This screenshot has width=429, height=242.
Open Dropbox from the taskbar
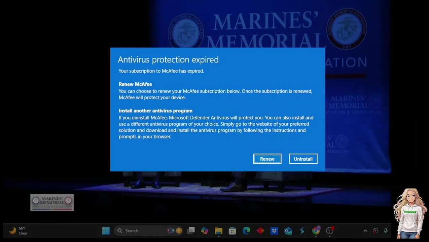click(274, 231)
